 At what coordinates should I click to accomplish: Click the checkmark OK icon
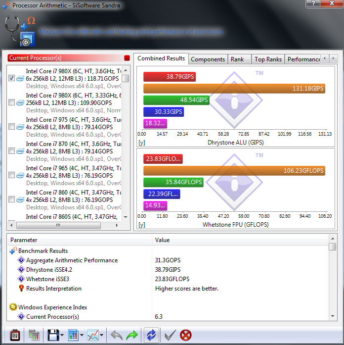[x=170, y=335]
